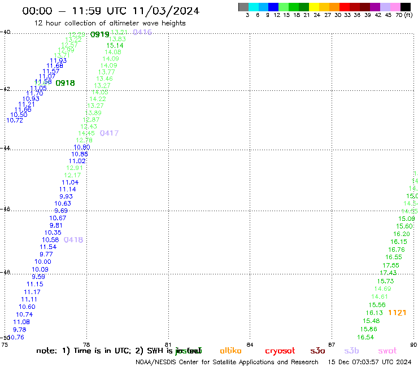Click the 'altika' satellite legend label
Image resolution: width=418 pixels, height=367 pixels.
(x=230, y=351)
